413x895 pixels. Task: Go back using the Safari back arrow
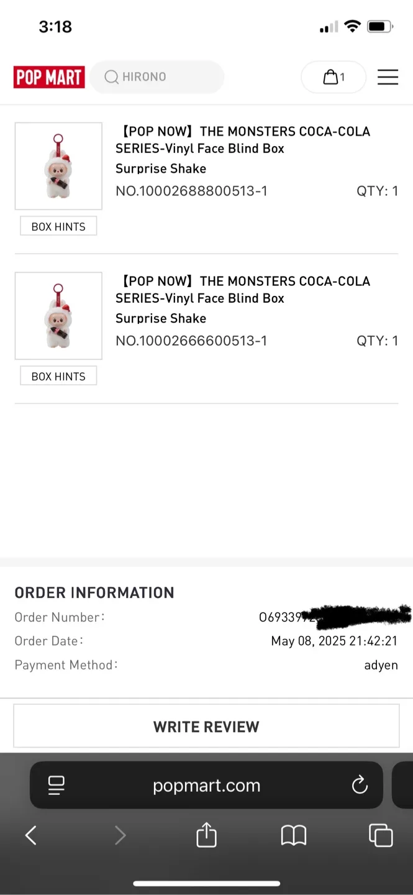[31, 835]
